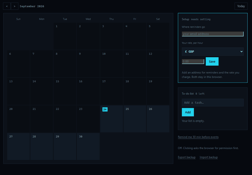Click the '0 left' to-do counter
The width and height of the screenshot is (252, 175).
click(200, 93)
